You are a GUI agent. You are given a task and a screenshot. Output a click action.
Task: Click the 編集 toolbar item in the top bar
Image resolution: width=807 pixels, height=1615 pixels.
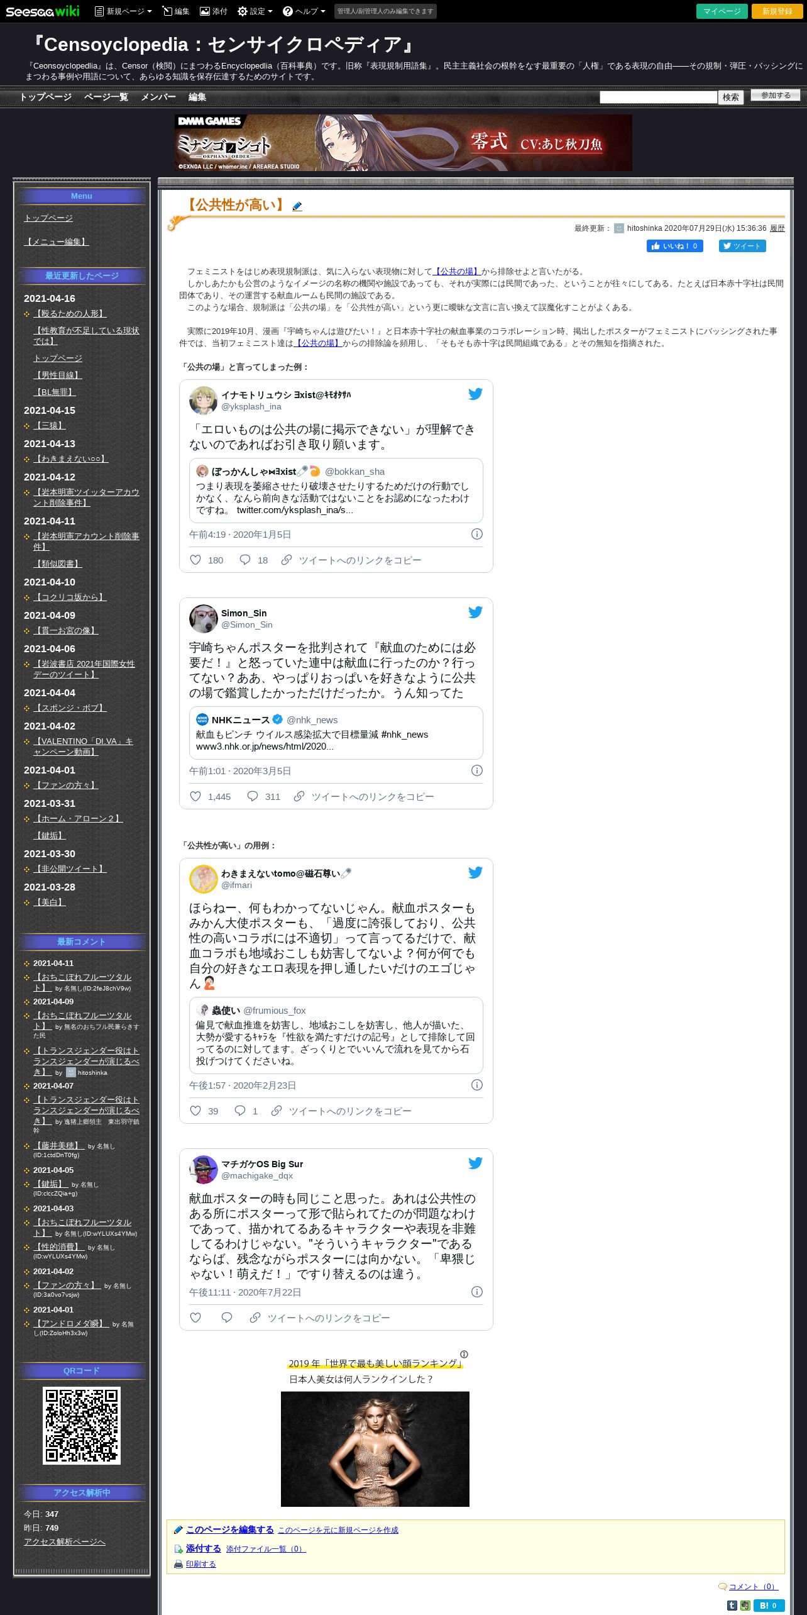click(176, 11)
